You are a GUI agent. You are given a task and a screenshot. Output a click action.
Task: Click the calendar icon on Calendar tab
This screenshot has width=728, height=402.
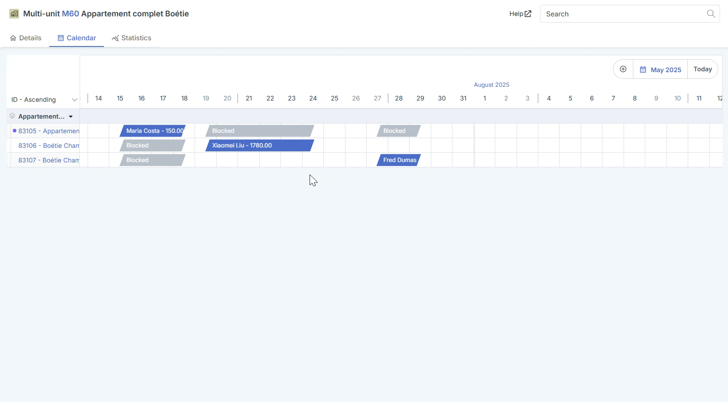click(61, 38)
